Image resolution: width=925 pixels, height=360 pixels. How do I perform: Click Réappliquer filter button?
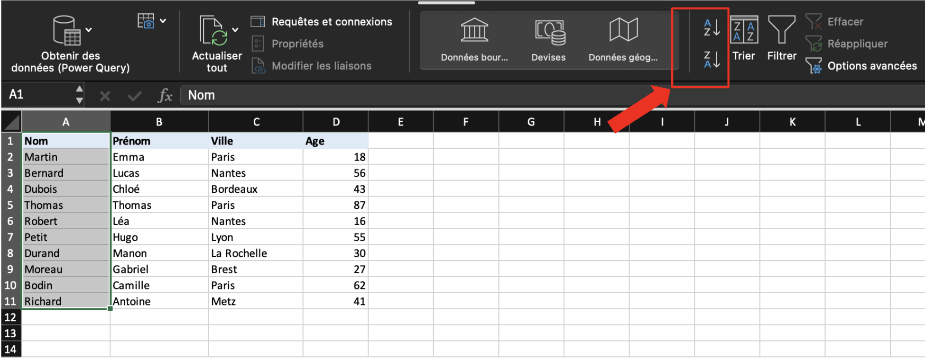pyautogui.click(x=847, y=44)
